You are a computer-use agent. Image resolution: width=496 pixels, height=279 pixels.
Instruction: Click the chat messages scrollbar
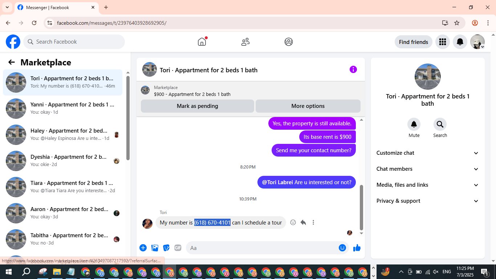click(361, 207)
